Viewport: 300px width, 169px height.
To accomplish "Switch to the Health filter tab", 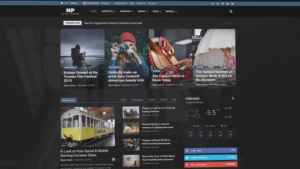I will point(151,100).
